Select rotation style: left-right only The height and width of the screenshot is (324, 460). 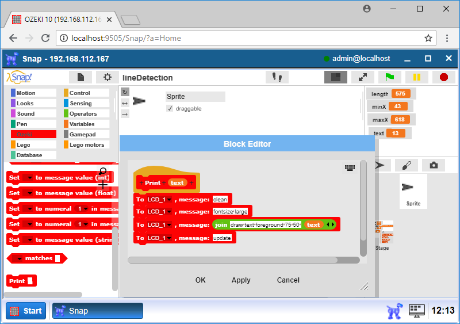tap(125, 103)
